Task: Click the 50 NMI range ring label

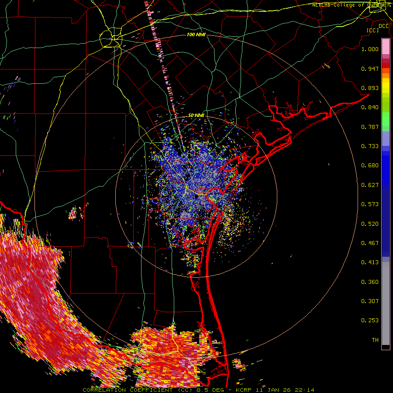Action: click(196, 115)
